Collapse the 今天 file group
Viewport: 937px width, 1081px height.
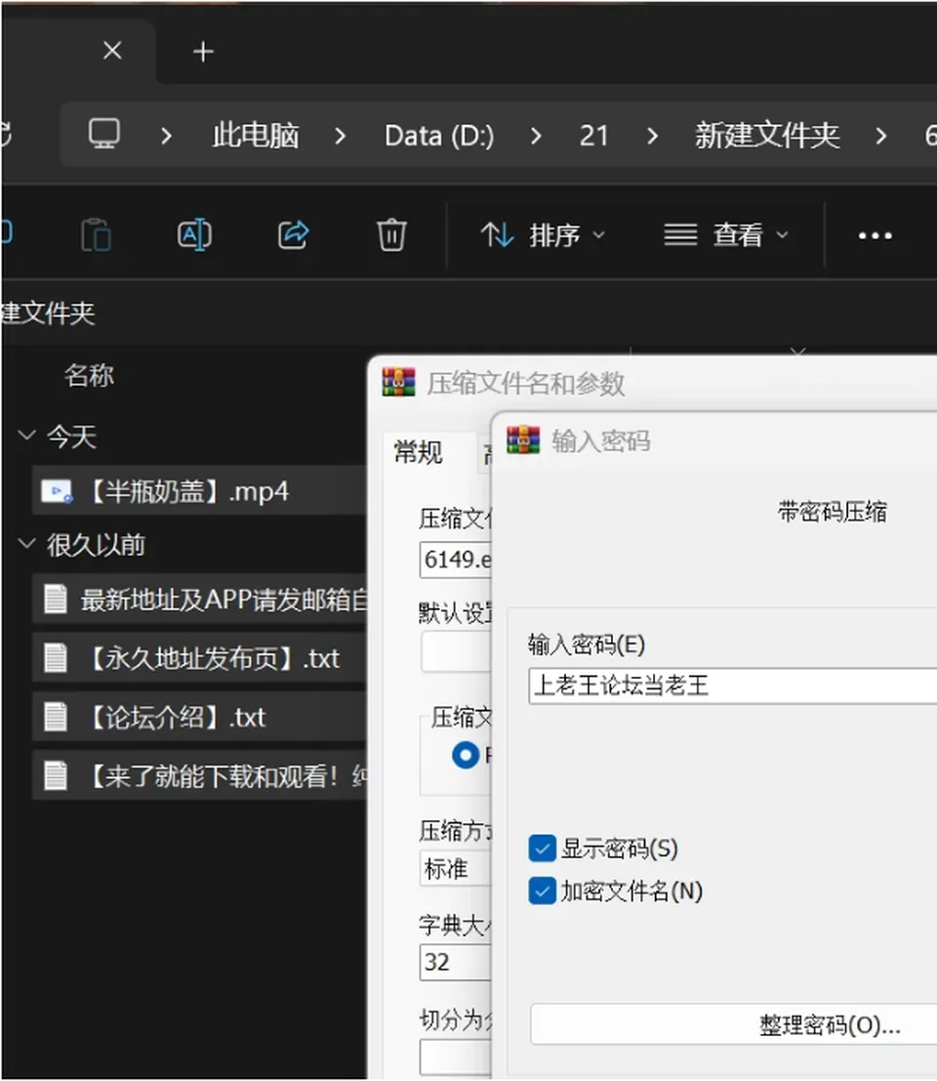pyautogui.click(x=27, y=435)
